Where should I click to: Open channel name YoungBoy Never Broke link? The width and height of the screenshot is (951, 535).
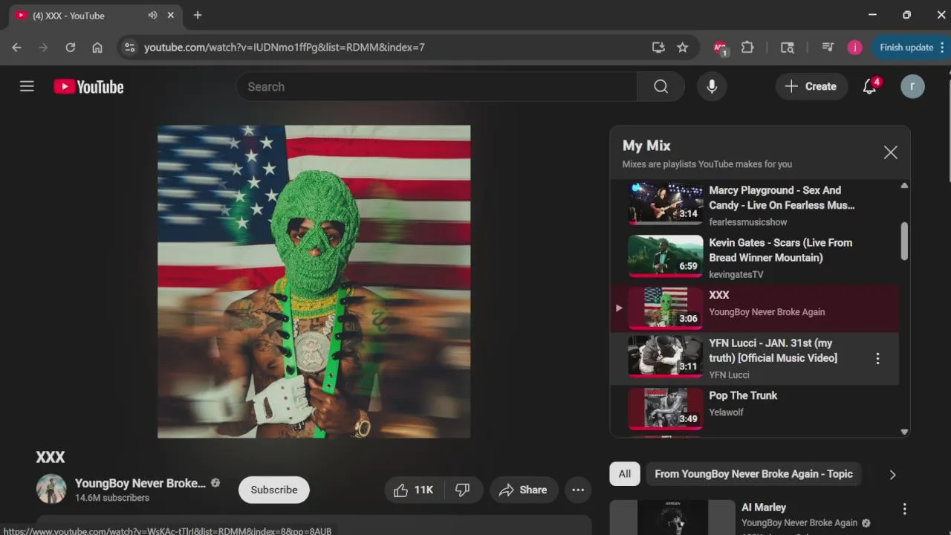tap(140, 483)
